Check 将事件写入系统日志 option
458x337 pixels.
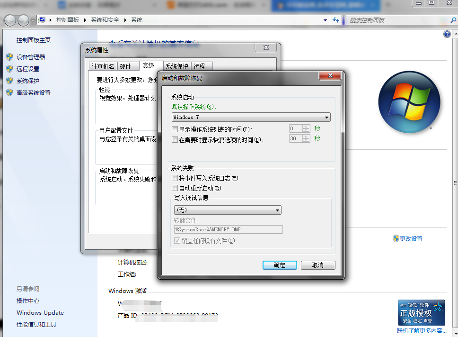(175, 178)
